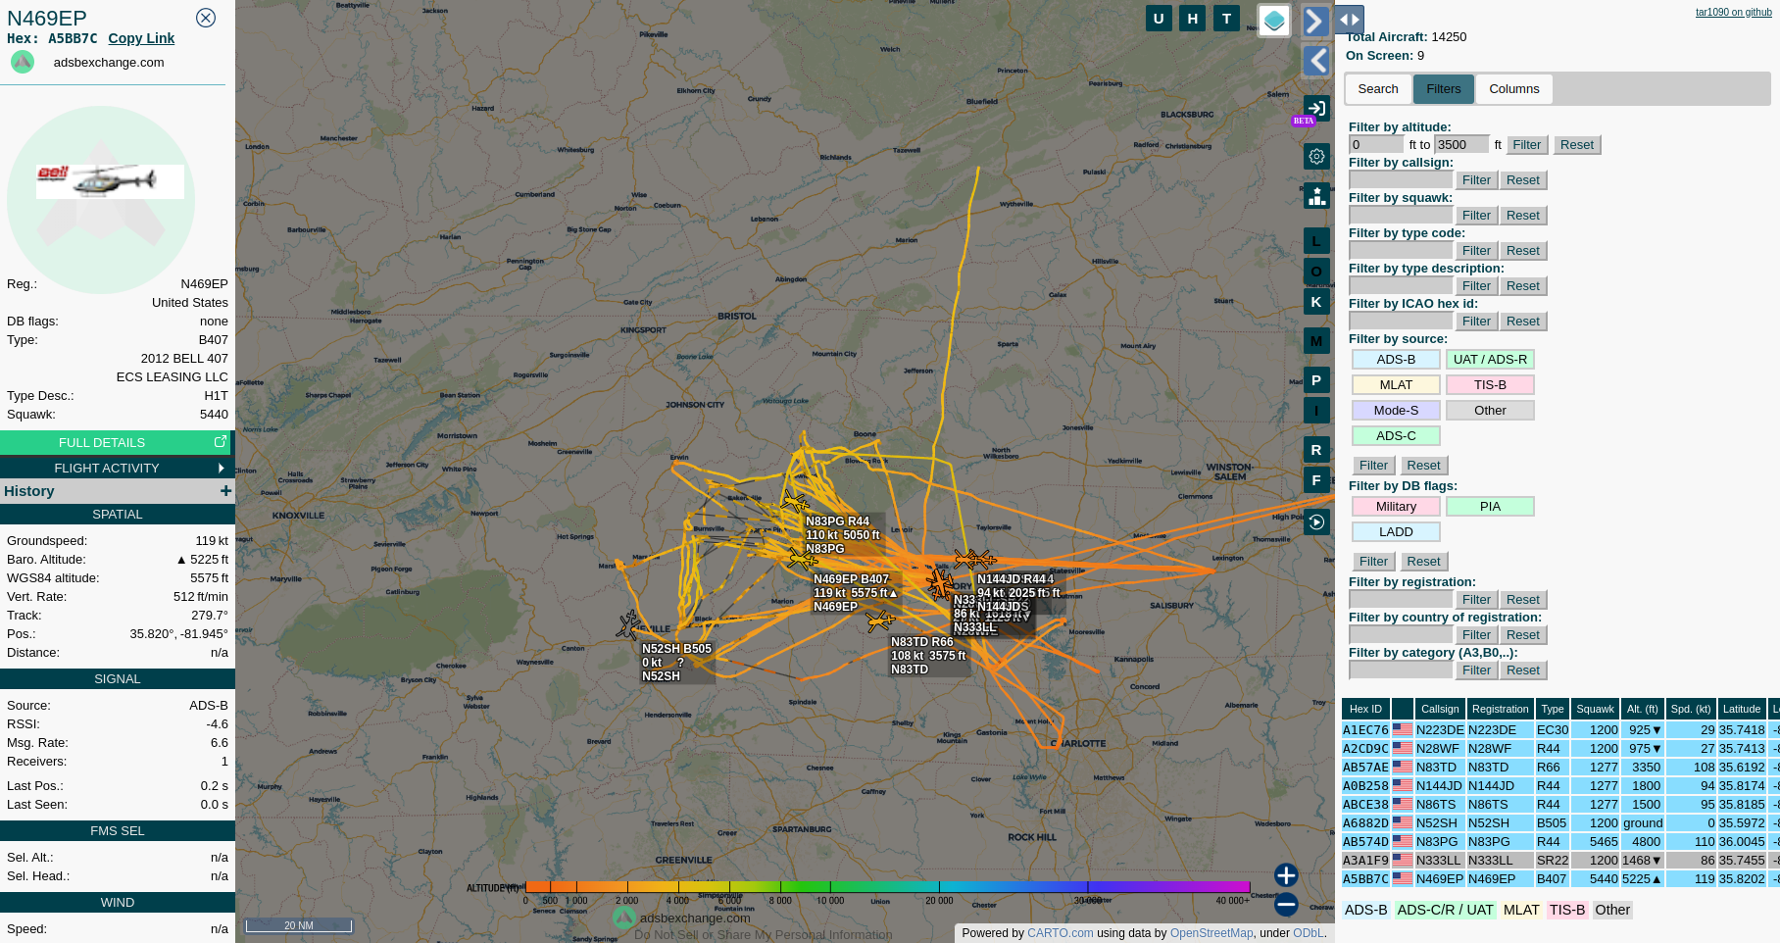Click the T map toggle button

[x=1226, y=19]
